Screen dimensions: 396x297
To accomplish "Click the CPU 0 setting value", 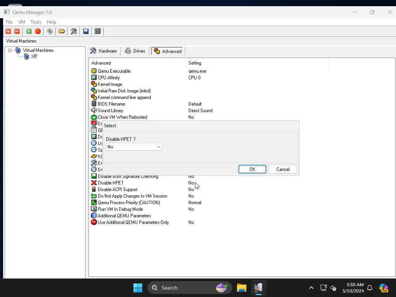I will 195,78.
